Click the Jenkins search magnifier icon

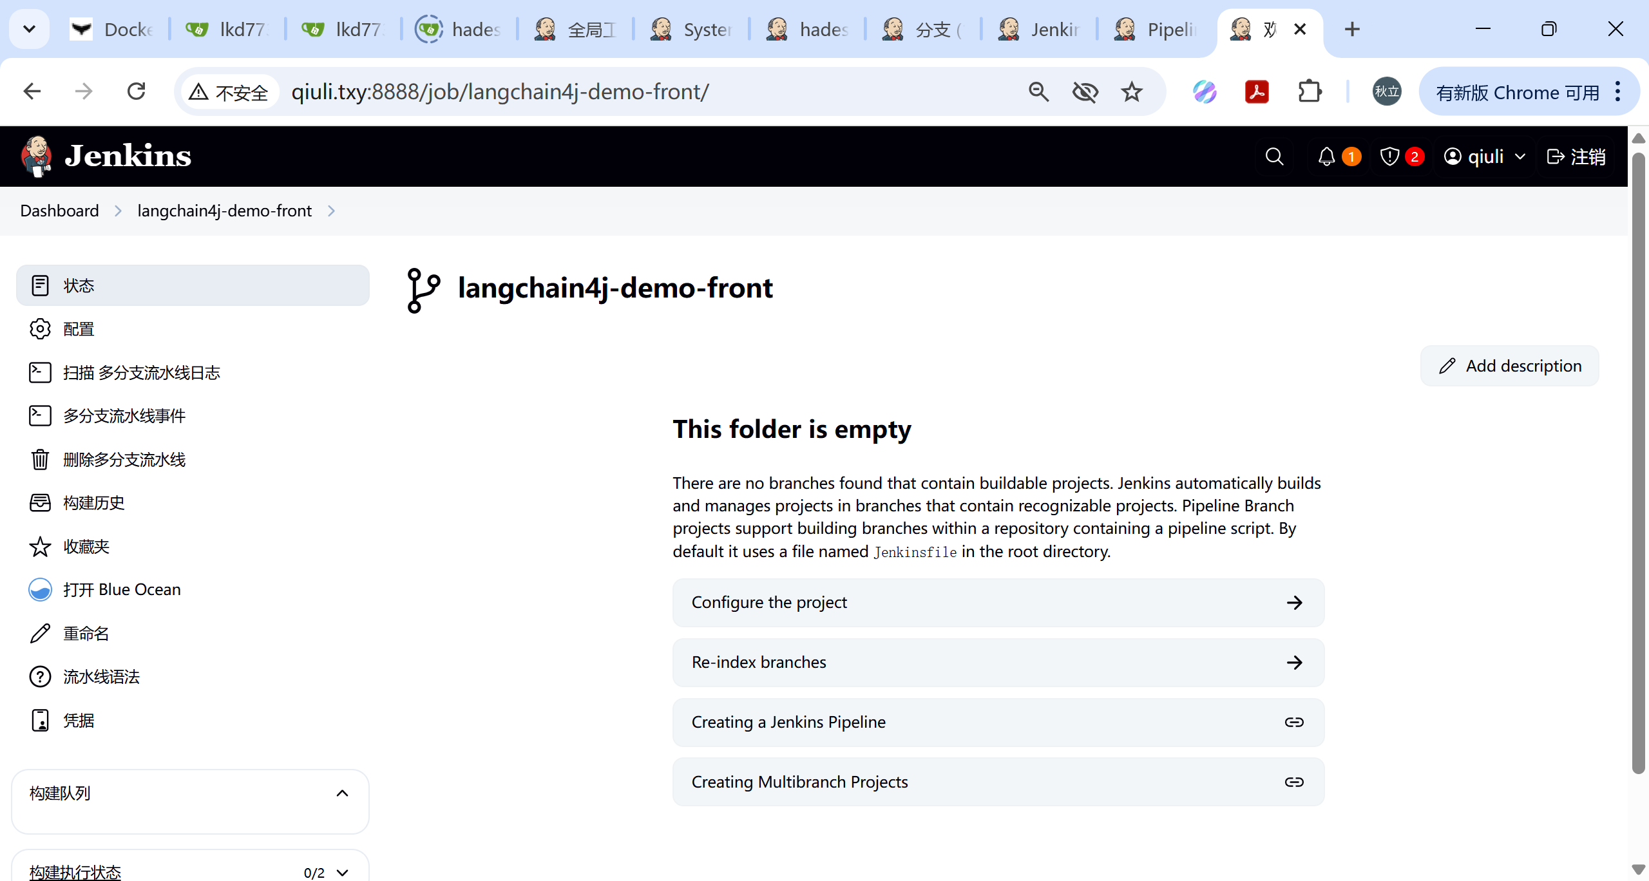pyautogui.click(x=1273, y=156)
